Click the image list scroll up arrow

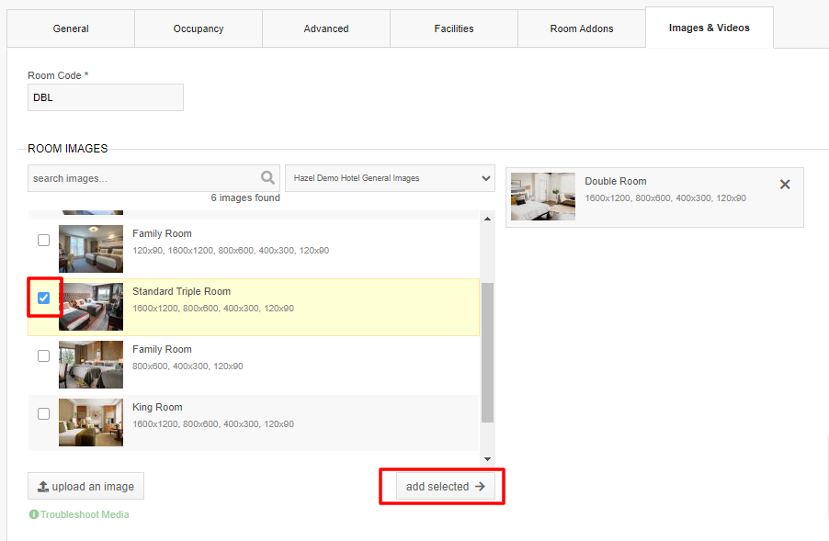487,219
